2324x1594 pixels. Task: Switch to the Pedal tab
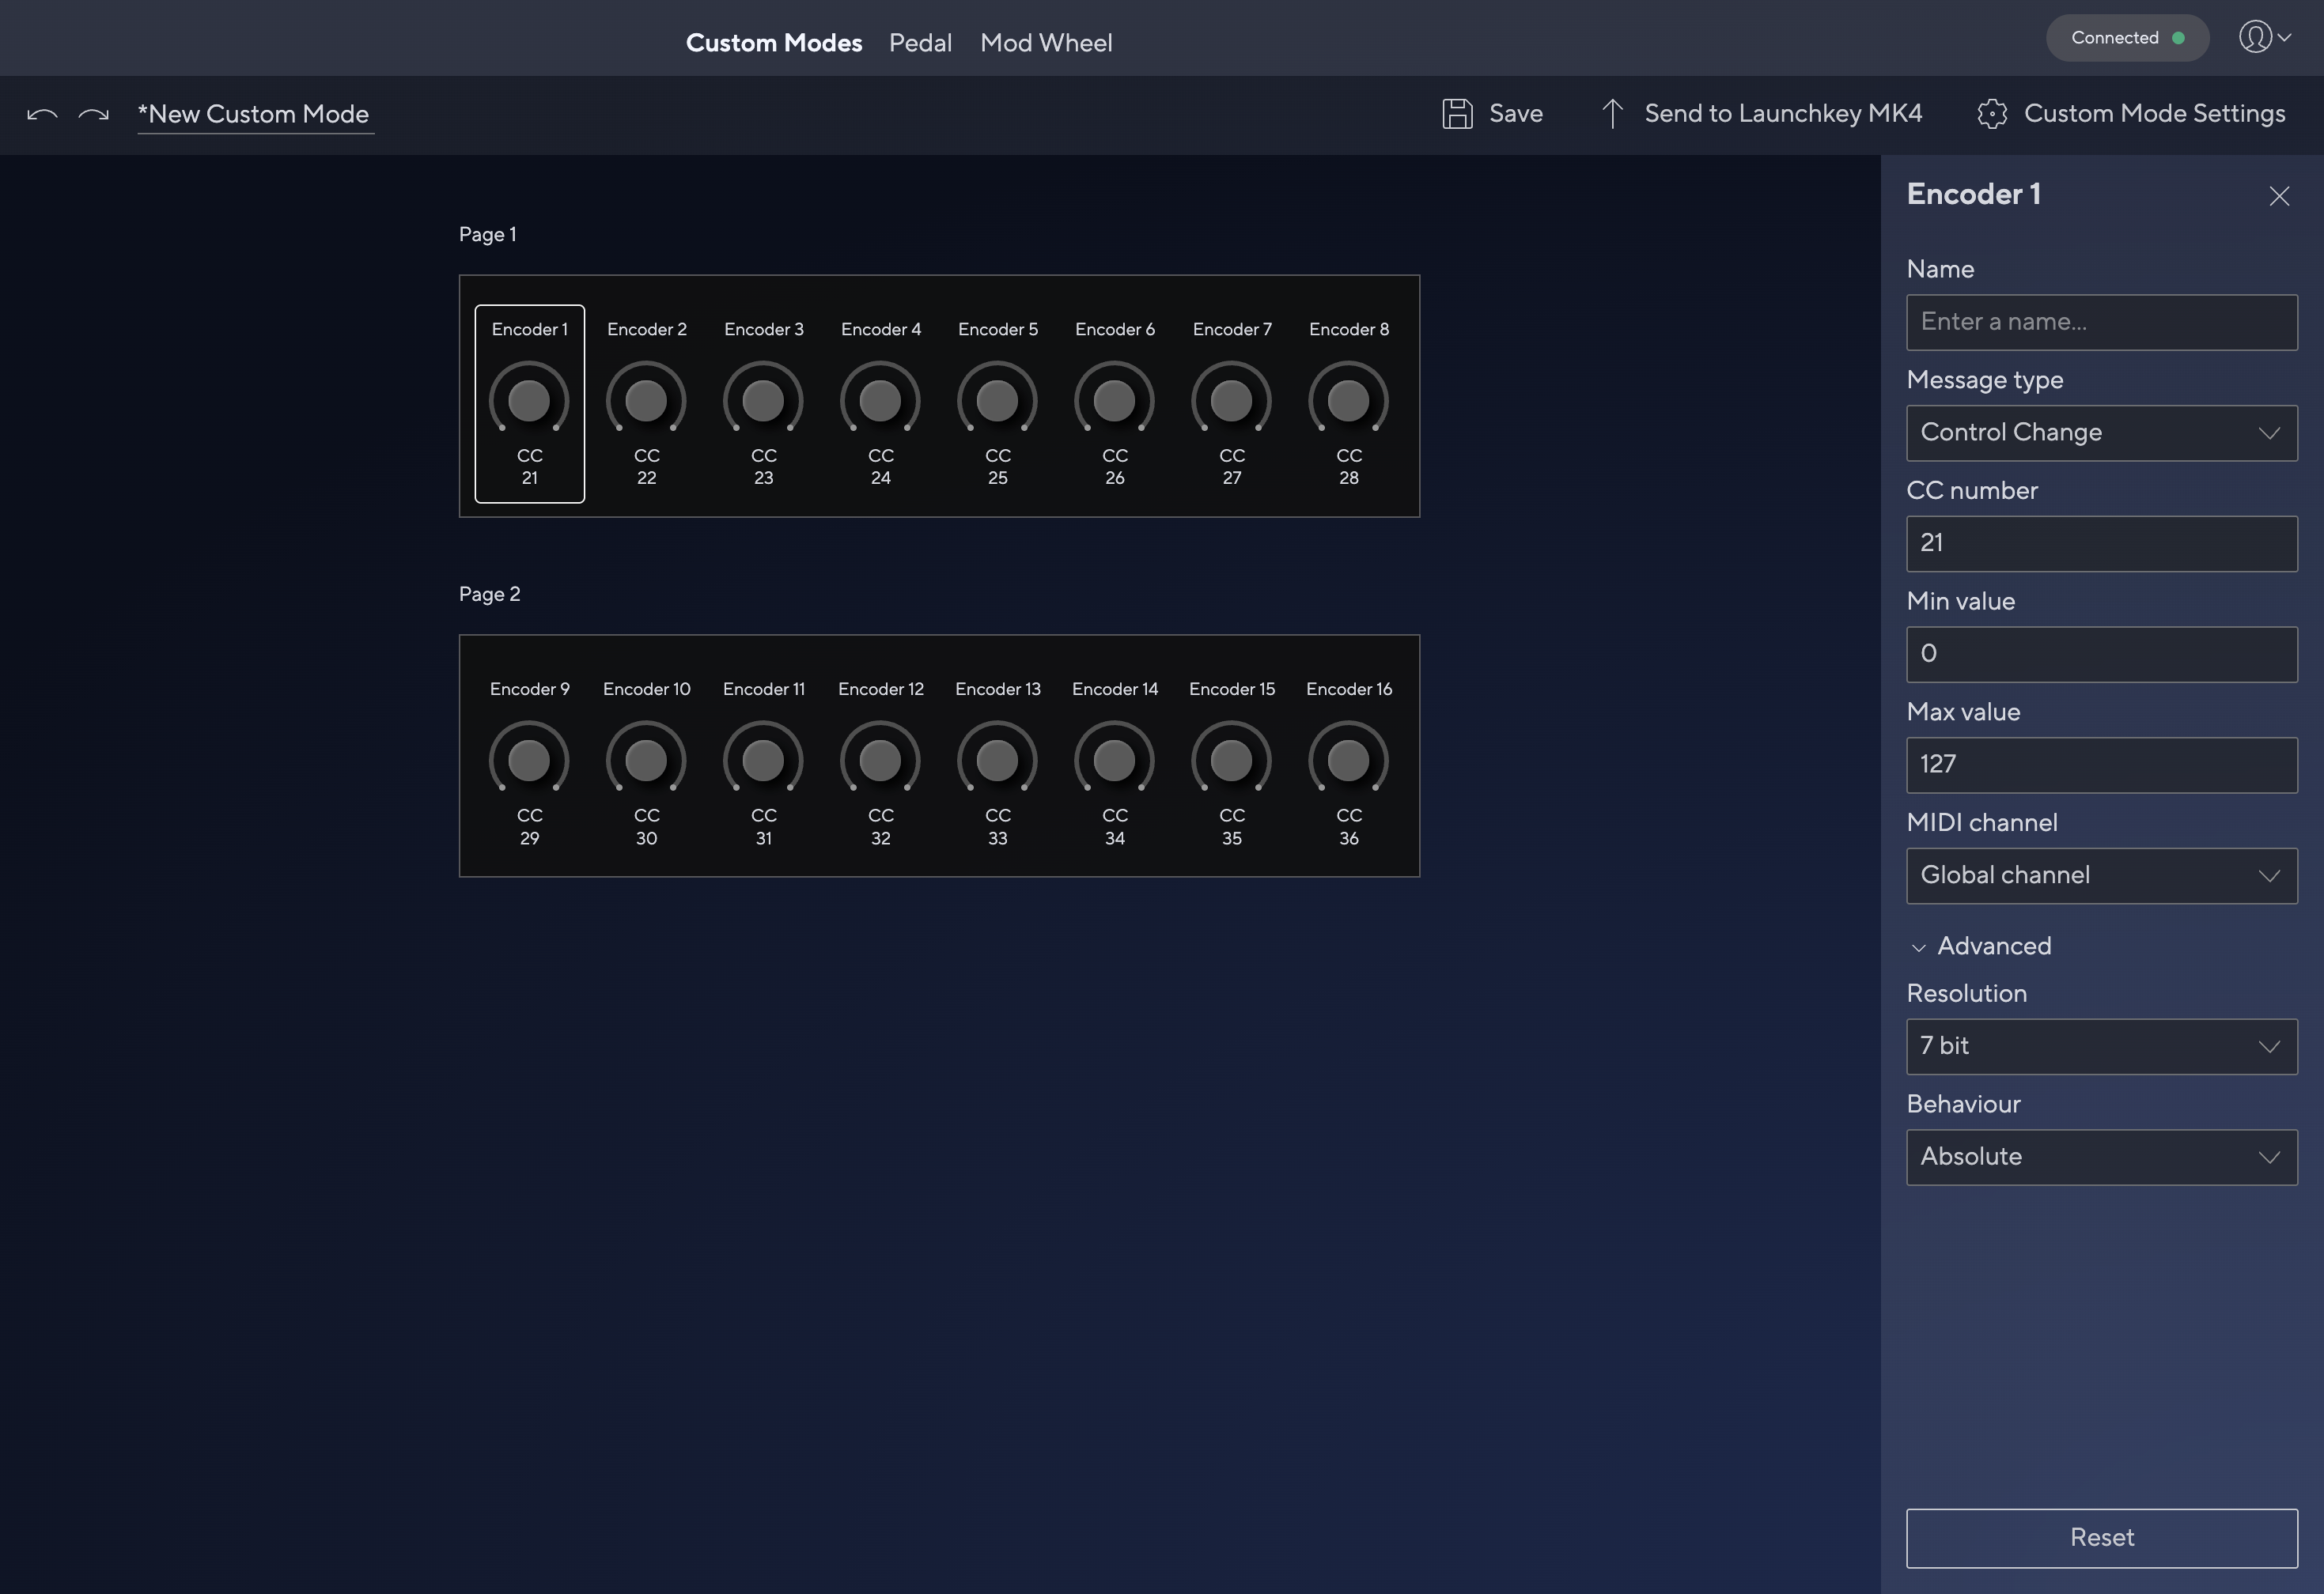(x=920, y=43)
